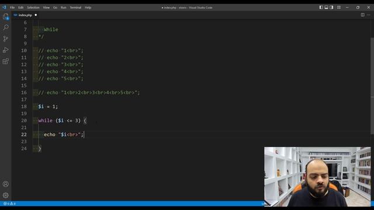The height and width of the screenshot is (210, 374).
Task: Click the vertical editor scrollbar
Action: [x=372, y=86]
